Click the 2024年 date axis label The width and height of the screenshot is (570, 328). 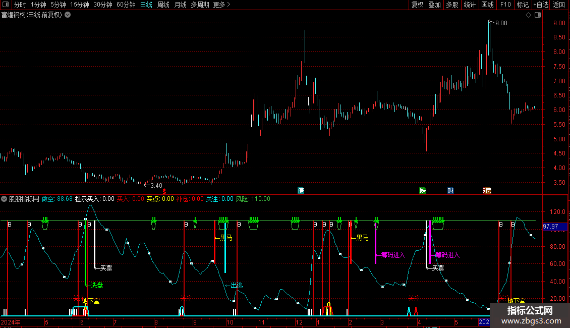[x=11, y=322]
